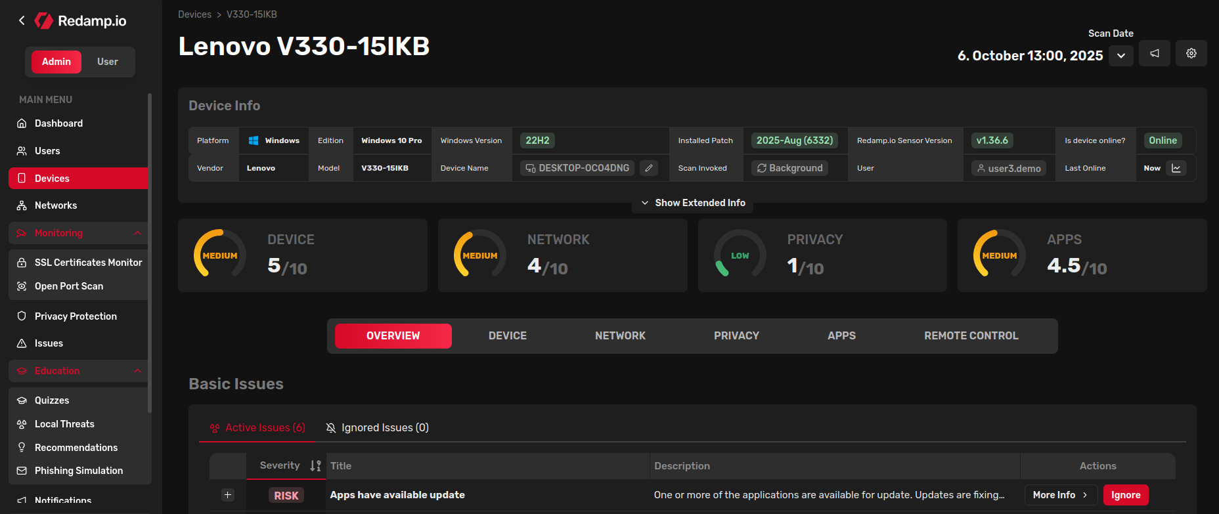The height and width of the screenshot is (514, 1219).
Task: Click the SSL Certificates Monitor lock icon
Action: click(22, 263)
